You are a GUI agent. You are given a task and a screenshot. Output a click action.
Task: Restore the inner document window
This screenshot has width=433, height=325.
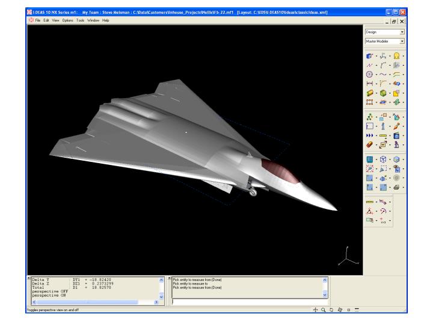pyautogui.click(x=394, y=22)
